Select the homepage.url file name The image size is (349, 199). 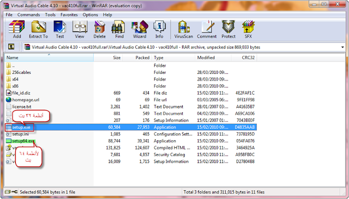[x=26, y=100]
